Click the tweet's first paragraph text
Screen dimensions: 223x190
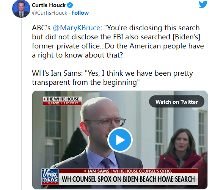118,41
